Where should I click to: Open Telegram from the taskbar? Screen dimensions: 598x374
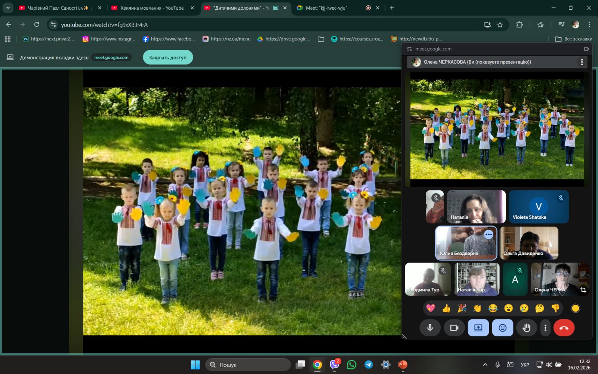point(369,365)
